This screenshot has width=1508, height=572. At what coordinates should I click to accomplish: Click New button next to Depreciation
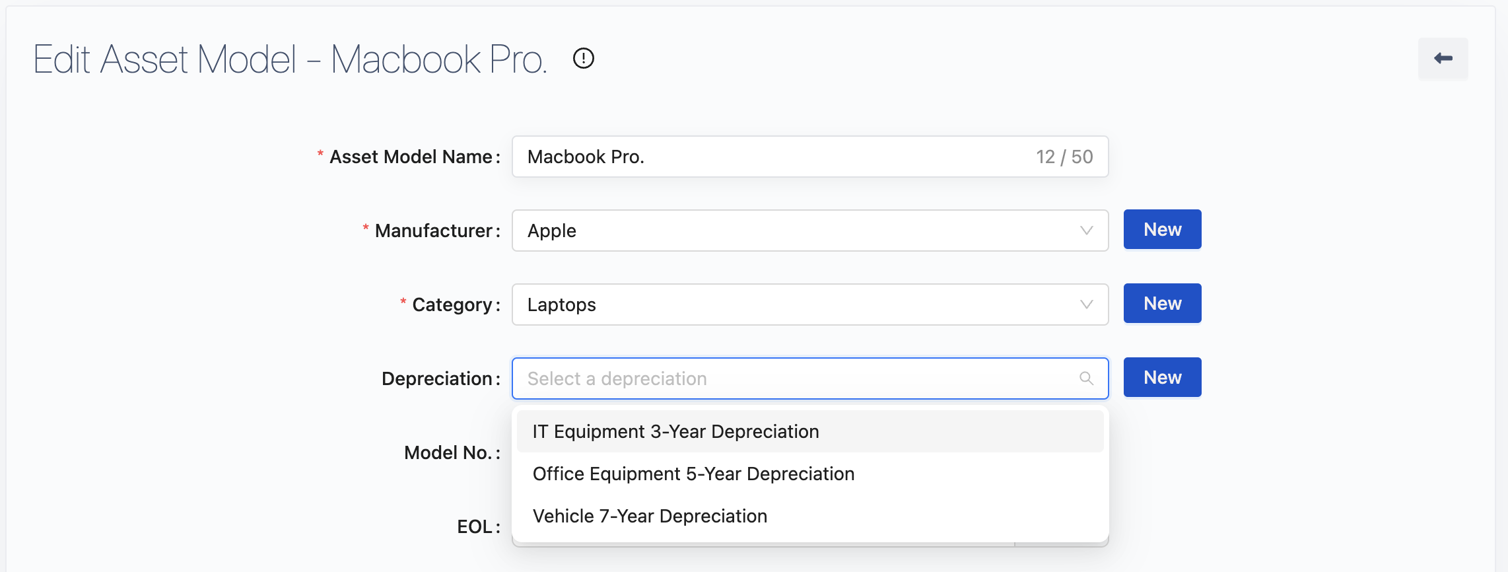coord(1162,378)
